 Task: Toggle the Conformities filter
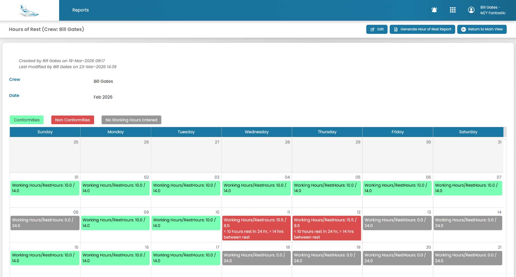(x=26, y=120)
